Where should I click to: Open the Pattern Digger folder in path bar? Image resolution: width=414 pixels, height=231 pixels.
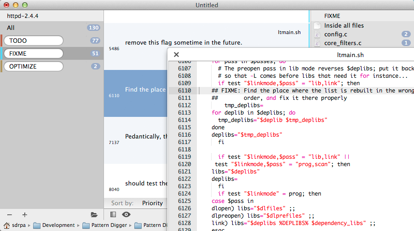[105, 225]
